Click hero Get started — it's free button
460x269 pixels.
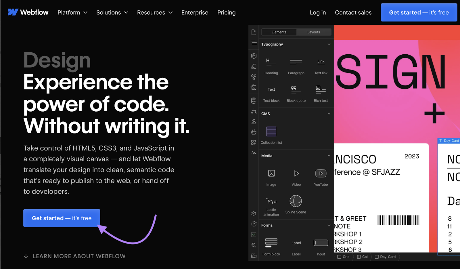[x=62, y=218]
